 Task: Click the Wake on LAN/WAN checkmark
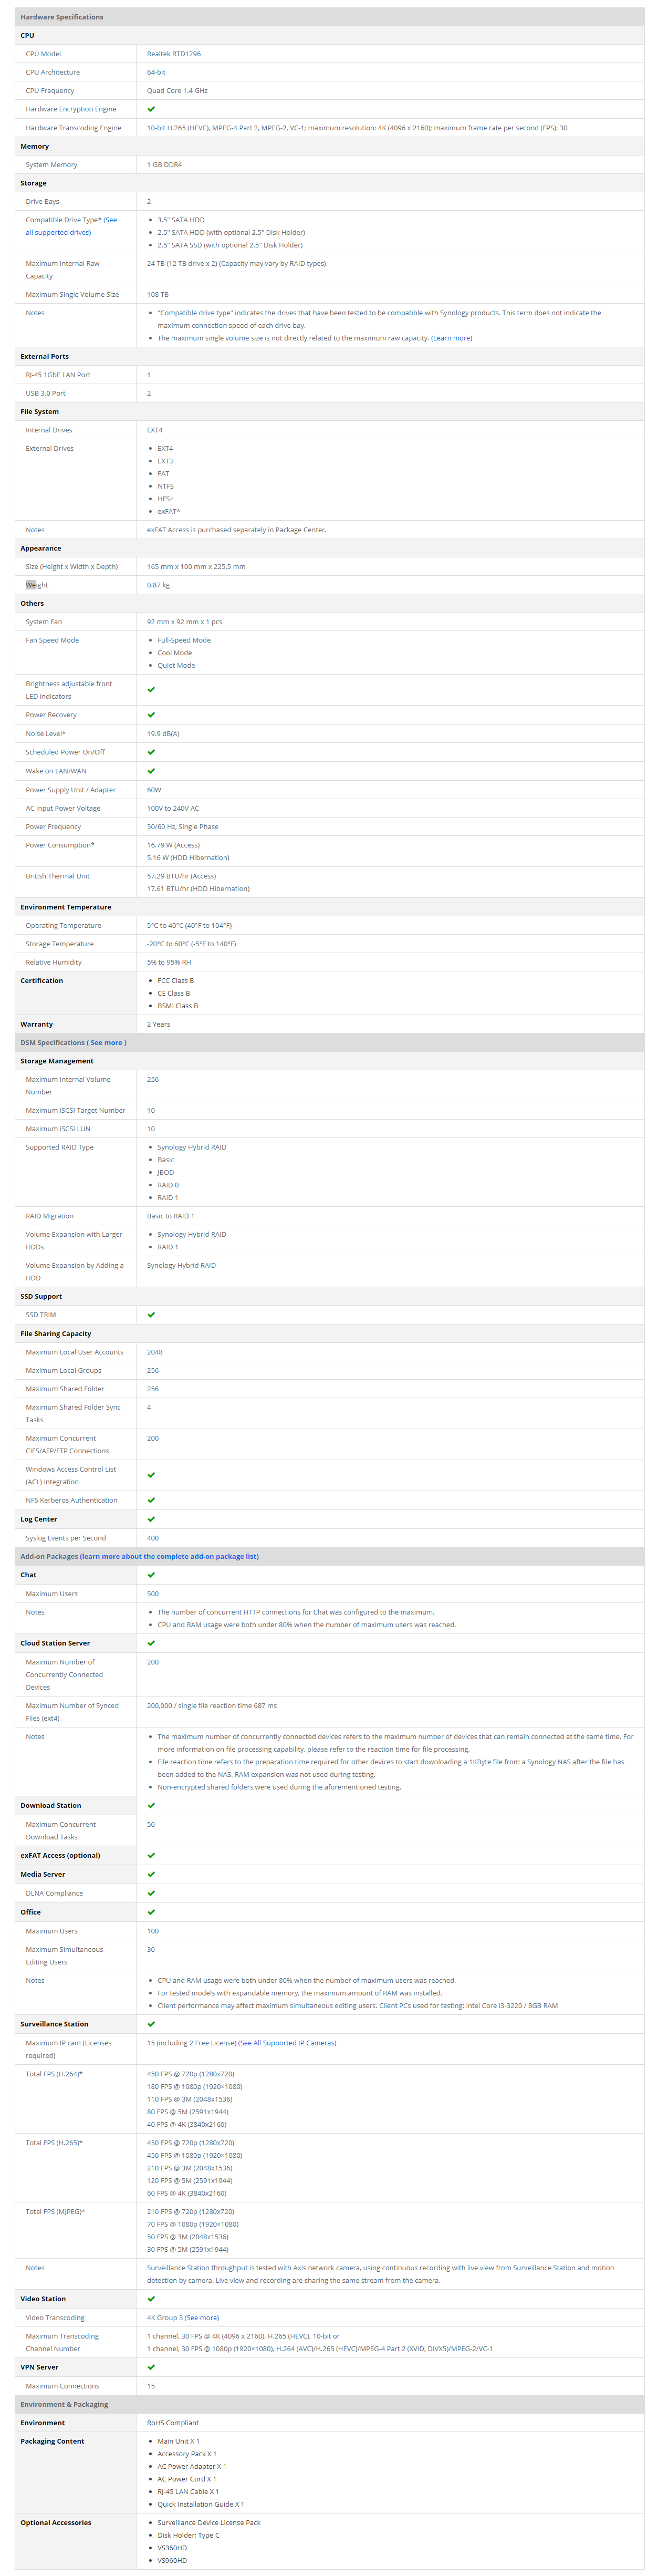pyautogui.click(x=151, y=771)
